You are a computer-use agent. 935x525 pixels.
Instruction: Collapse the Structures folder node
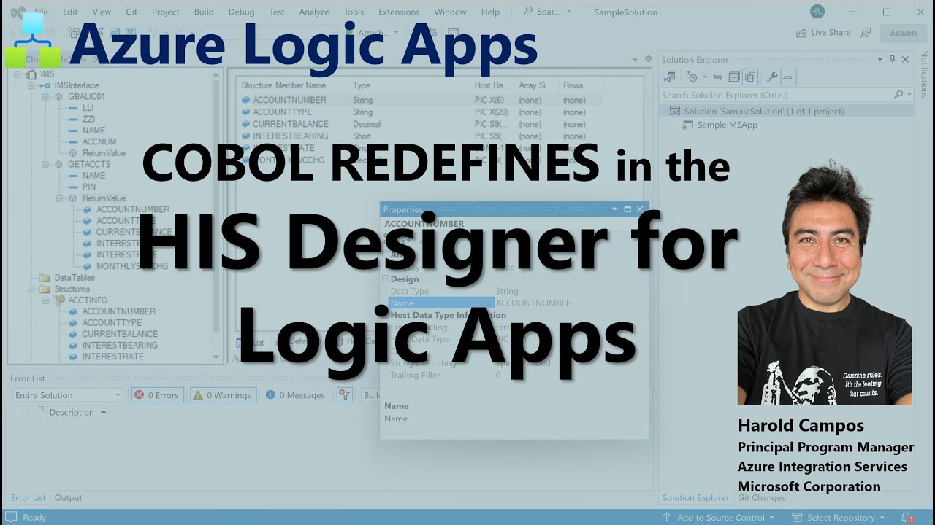(x=33, y=289)
